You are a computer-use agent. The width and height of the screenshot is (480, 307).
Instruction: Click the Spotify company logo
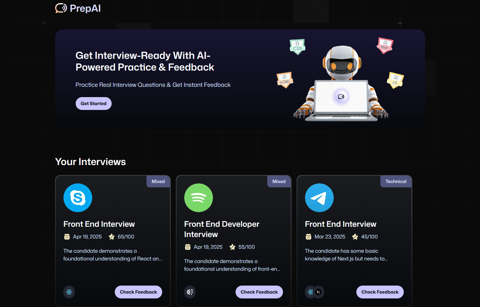(x=198, y=198)
